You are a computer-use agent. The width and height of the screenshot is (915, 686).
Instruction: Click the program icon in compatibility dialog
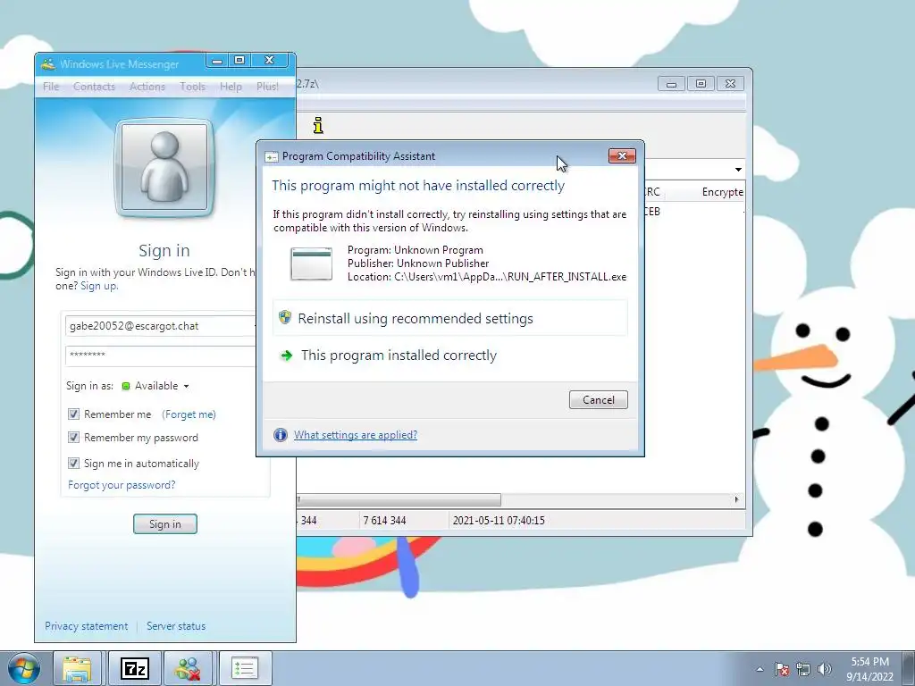pyautogui.click(x=312, y=264)
